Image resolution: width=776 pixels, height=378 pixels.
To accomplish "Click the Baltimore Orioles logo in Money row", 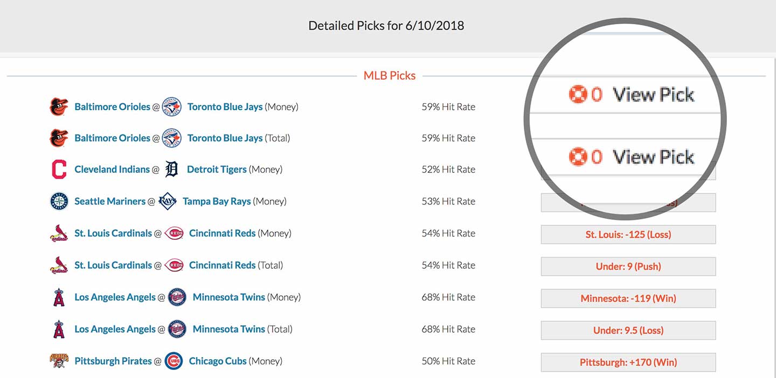I will (x=59, y=107).
